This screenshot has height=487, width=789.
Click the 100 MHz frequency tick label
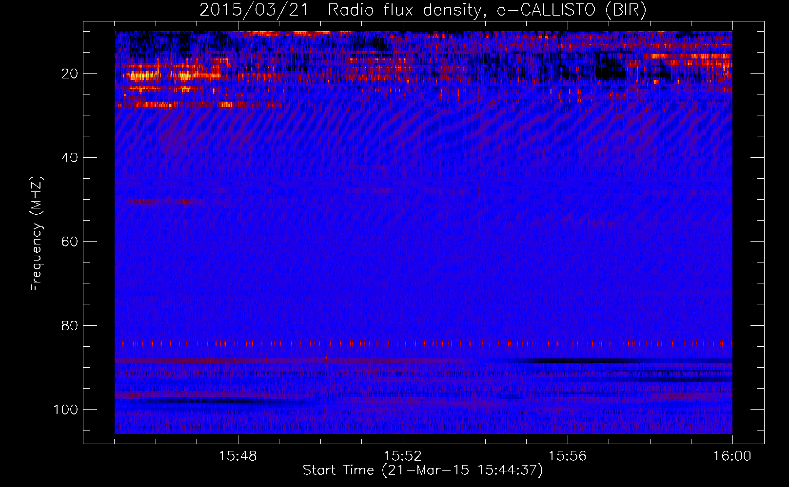(x=66, y=410)
